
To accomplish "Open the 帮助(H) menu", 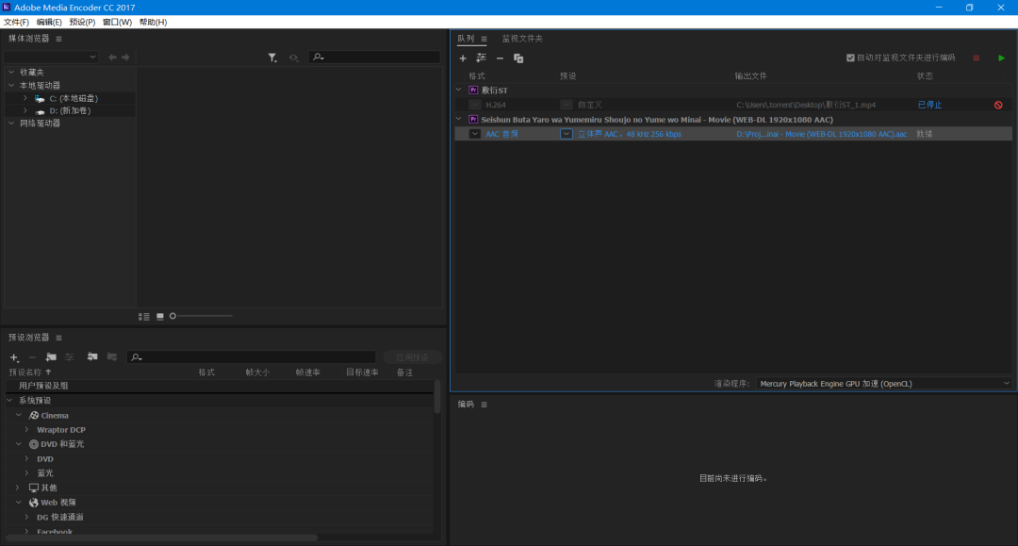I will [154, 22].
